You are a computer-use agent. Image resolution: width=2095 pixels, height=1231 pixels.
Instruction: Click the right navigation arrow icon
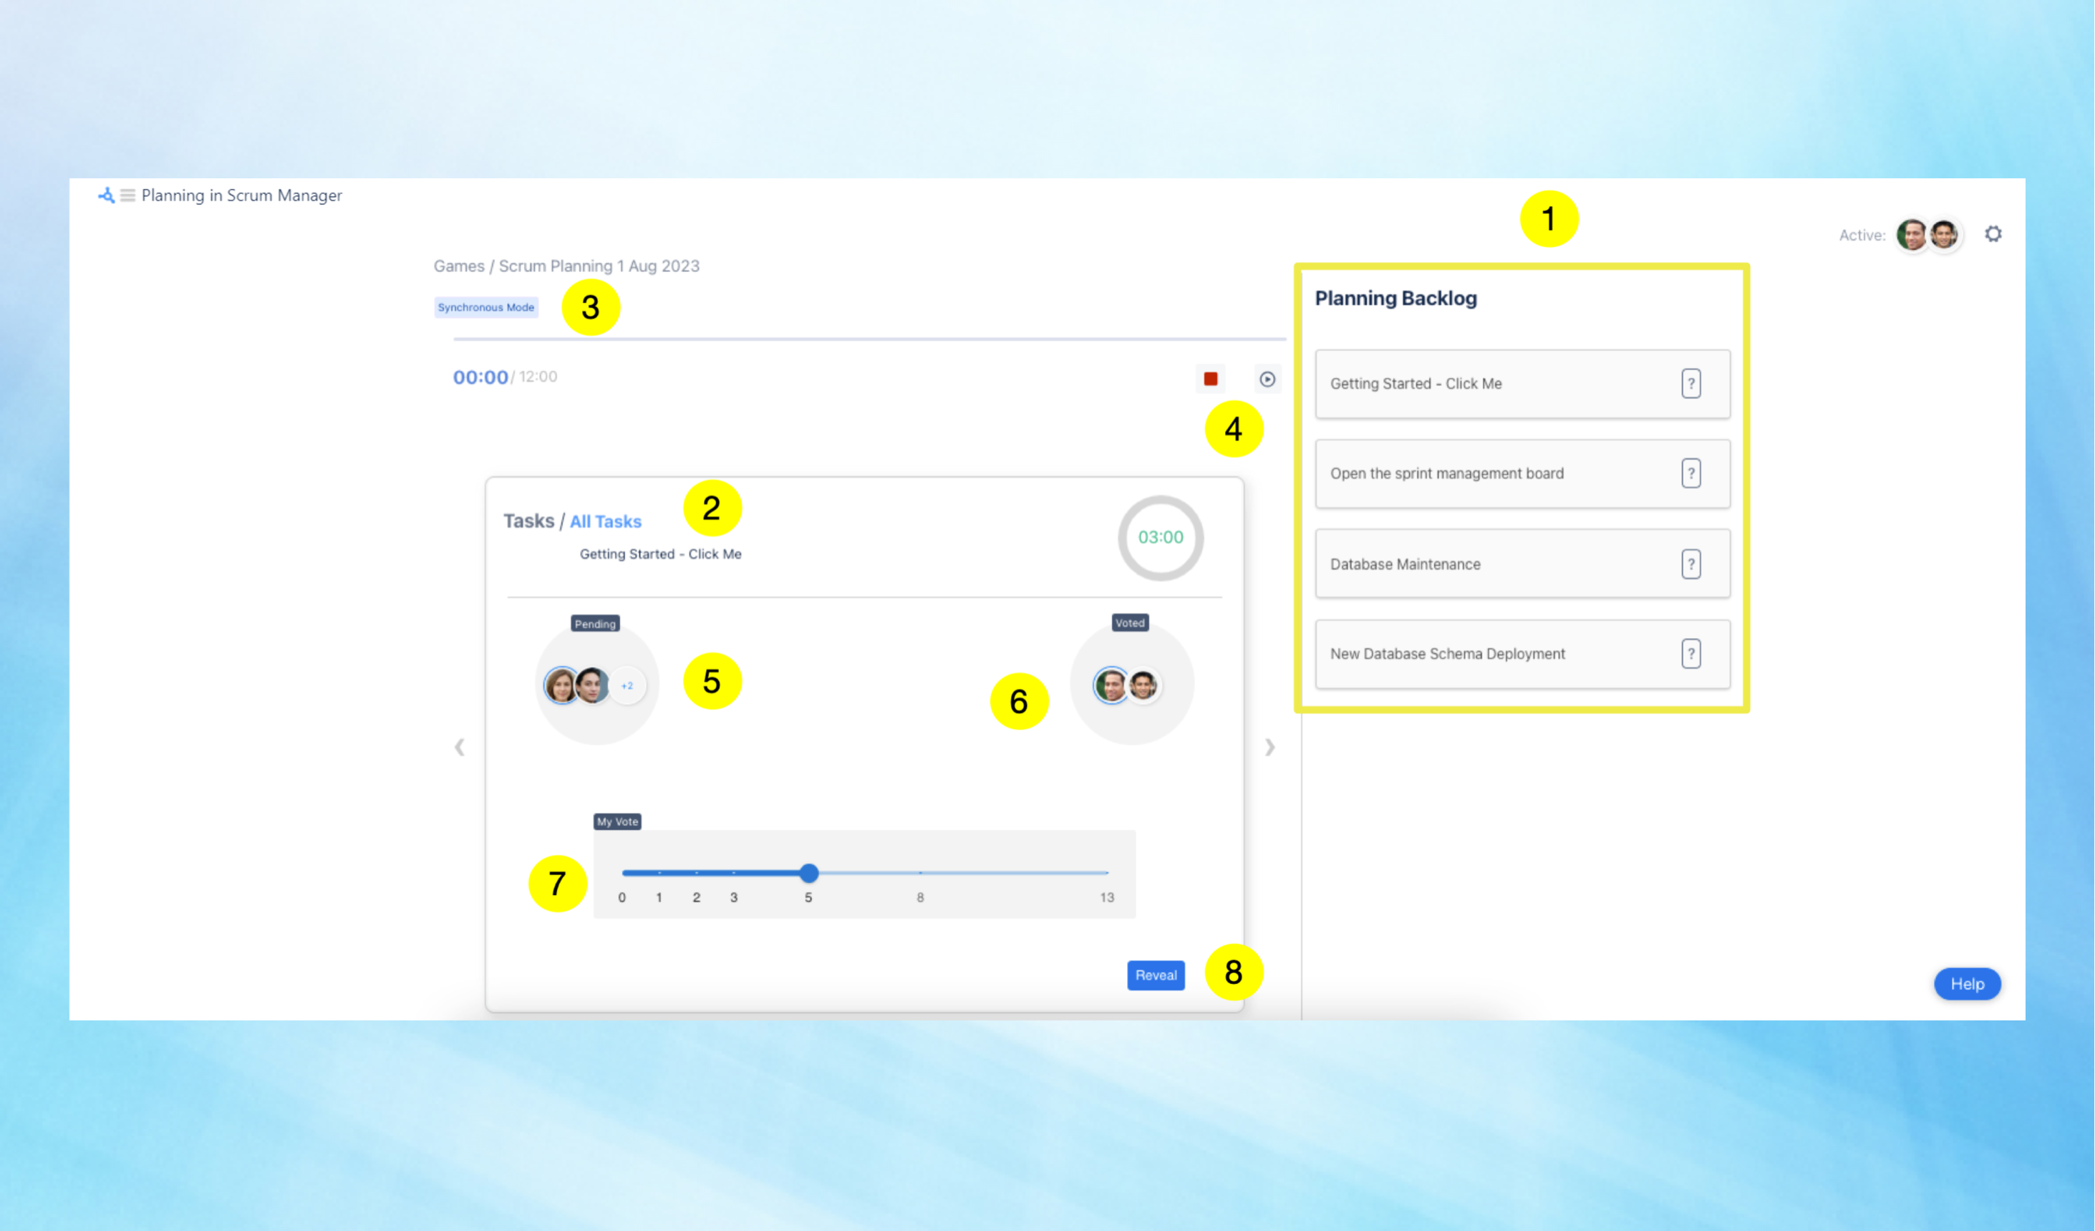coord(1270,748)
